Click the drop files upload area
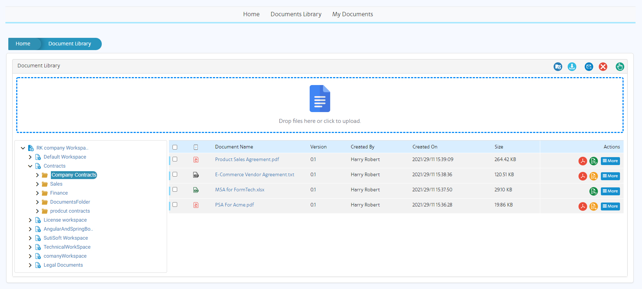The width and height of the screenshot is (642, 289). pos(319,105)
